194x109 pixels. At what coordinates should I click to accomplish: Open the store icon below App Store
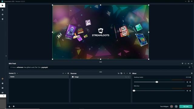click(x=2, y=19)
